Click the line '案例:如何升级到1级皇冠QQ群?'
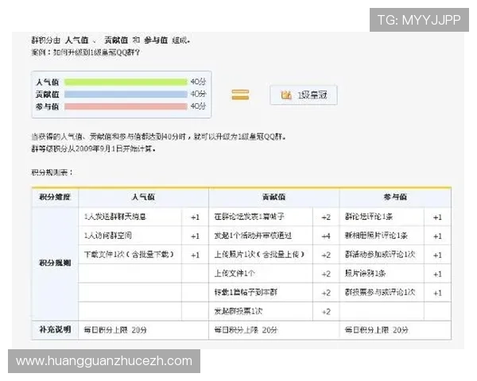 tap(86, 52)
